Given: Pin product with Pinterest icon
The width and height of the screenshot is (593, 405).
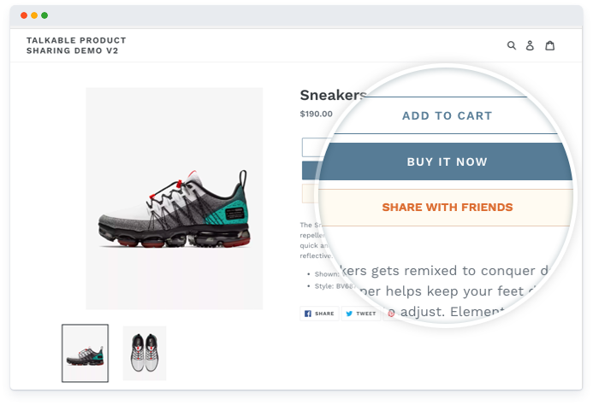Looking at the screenshot, I should click(391, 314).
